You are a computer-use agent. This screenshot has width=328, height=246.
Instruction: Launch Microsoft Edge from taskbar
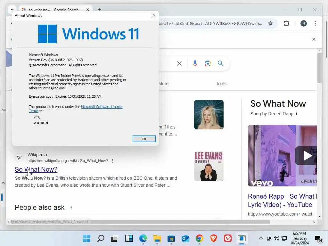143,238
